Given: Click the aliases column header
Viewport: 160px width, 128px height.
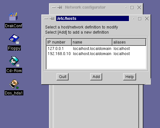Looking at the screenshot, I should coord(129,42).
